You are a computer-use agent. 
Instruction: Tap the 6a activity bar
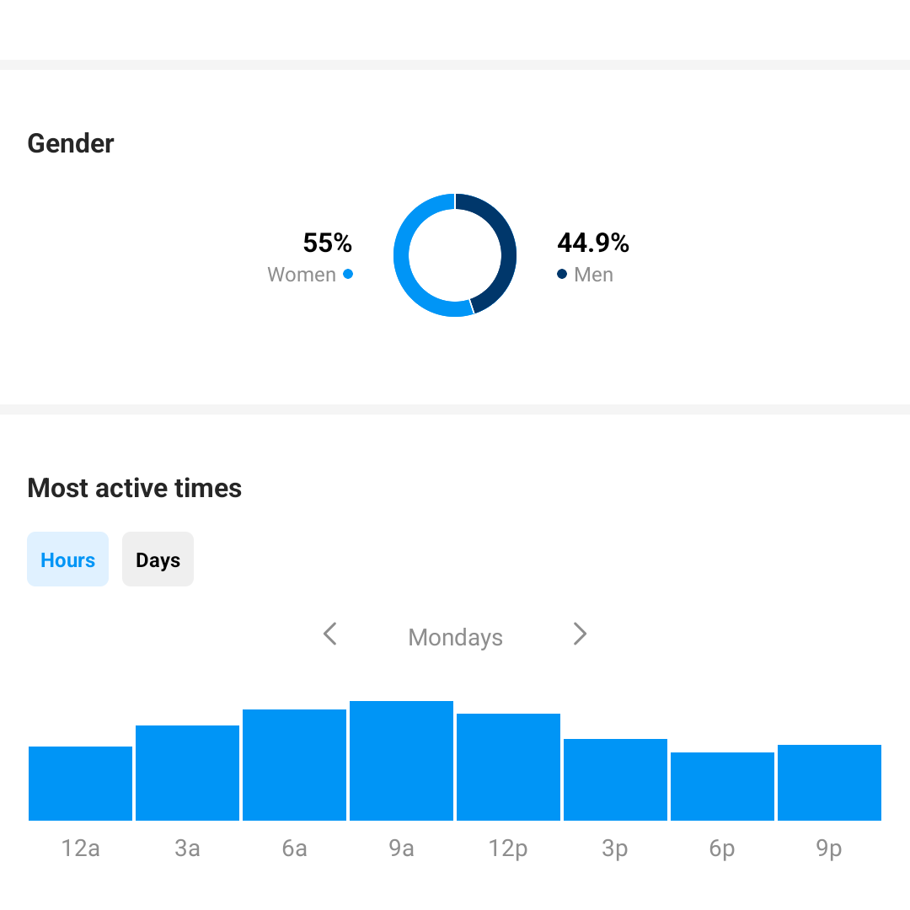294,765
